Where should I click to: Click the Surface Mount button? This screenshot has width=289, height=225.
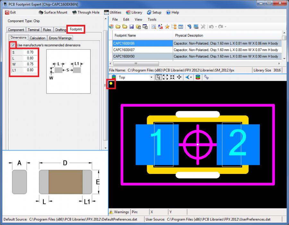coord(53,13)
